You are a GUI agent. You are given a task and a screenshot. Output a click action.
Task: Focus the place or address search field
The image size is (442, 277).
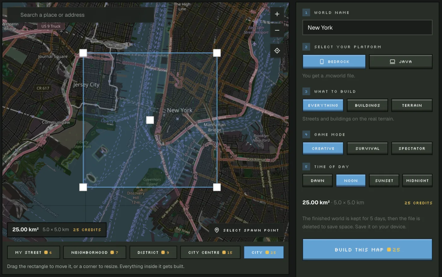pos(81,15)
